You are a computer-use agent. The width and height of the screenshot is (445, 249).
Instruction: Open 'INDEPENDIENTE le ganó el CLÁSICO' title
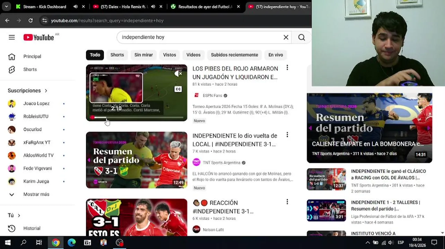(389, 174)
